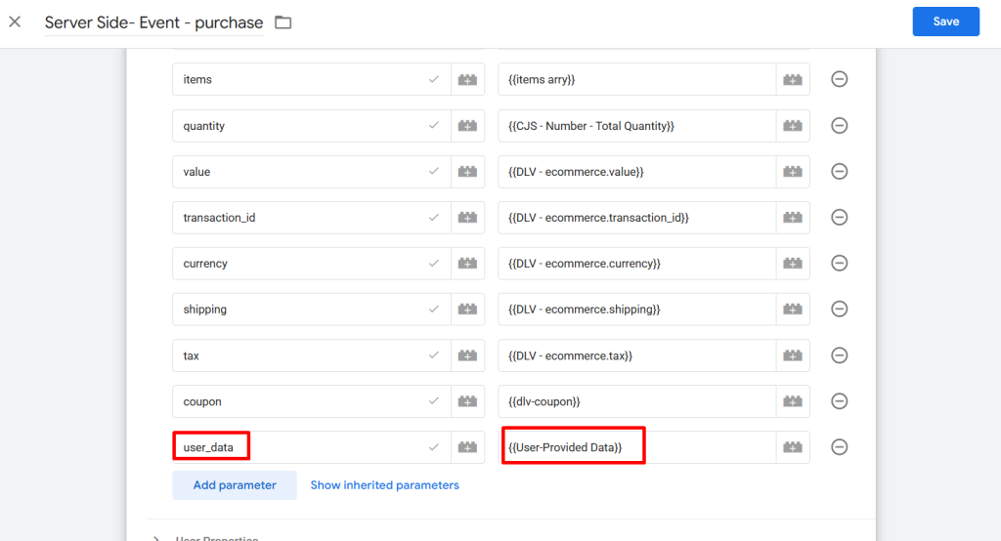The width and height of the screenshot is (1001, 541).
Task: Open variable picker for ecommerce.currency value
Action: (793, 264)
